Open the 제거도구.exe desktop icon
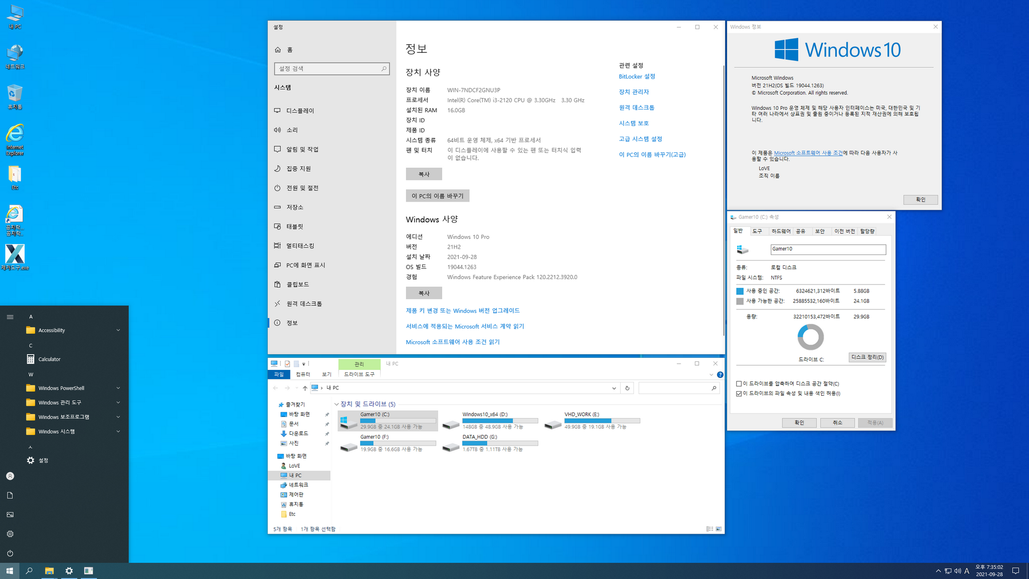 pyautogui.click(x=15, y=257)
